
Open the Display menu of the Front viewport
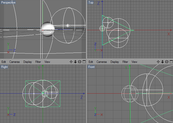[x=115, y=62]
